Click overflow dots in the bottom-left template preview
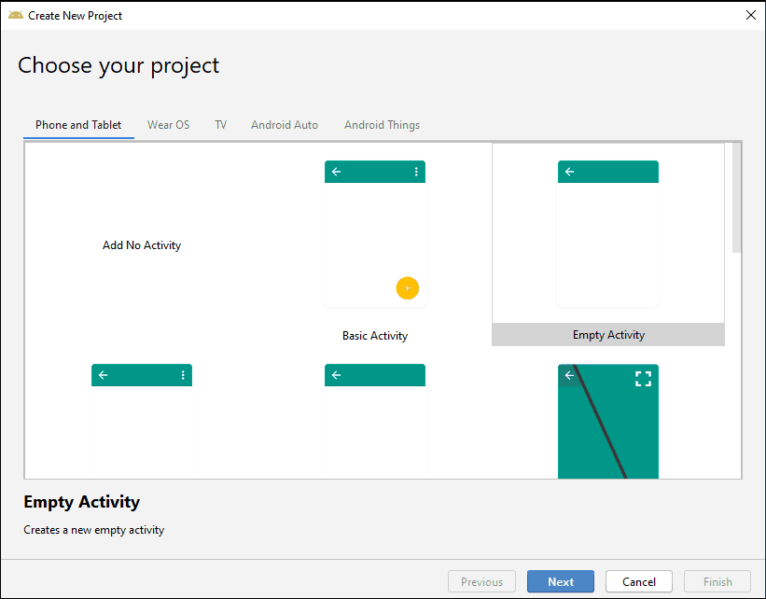Image resolution: width=766 pixels, height=599 pixels. tap(183, 375)
